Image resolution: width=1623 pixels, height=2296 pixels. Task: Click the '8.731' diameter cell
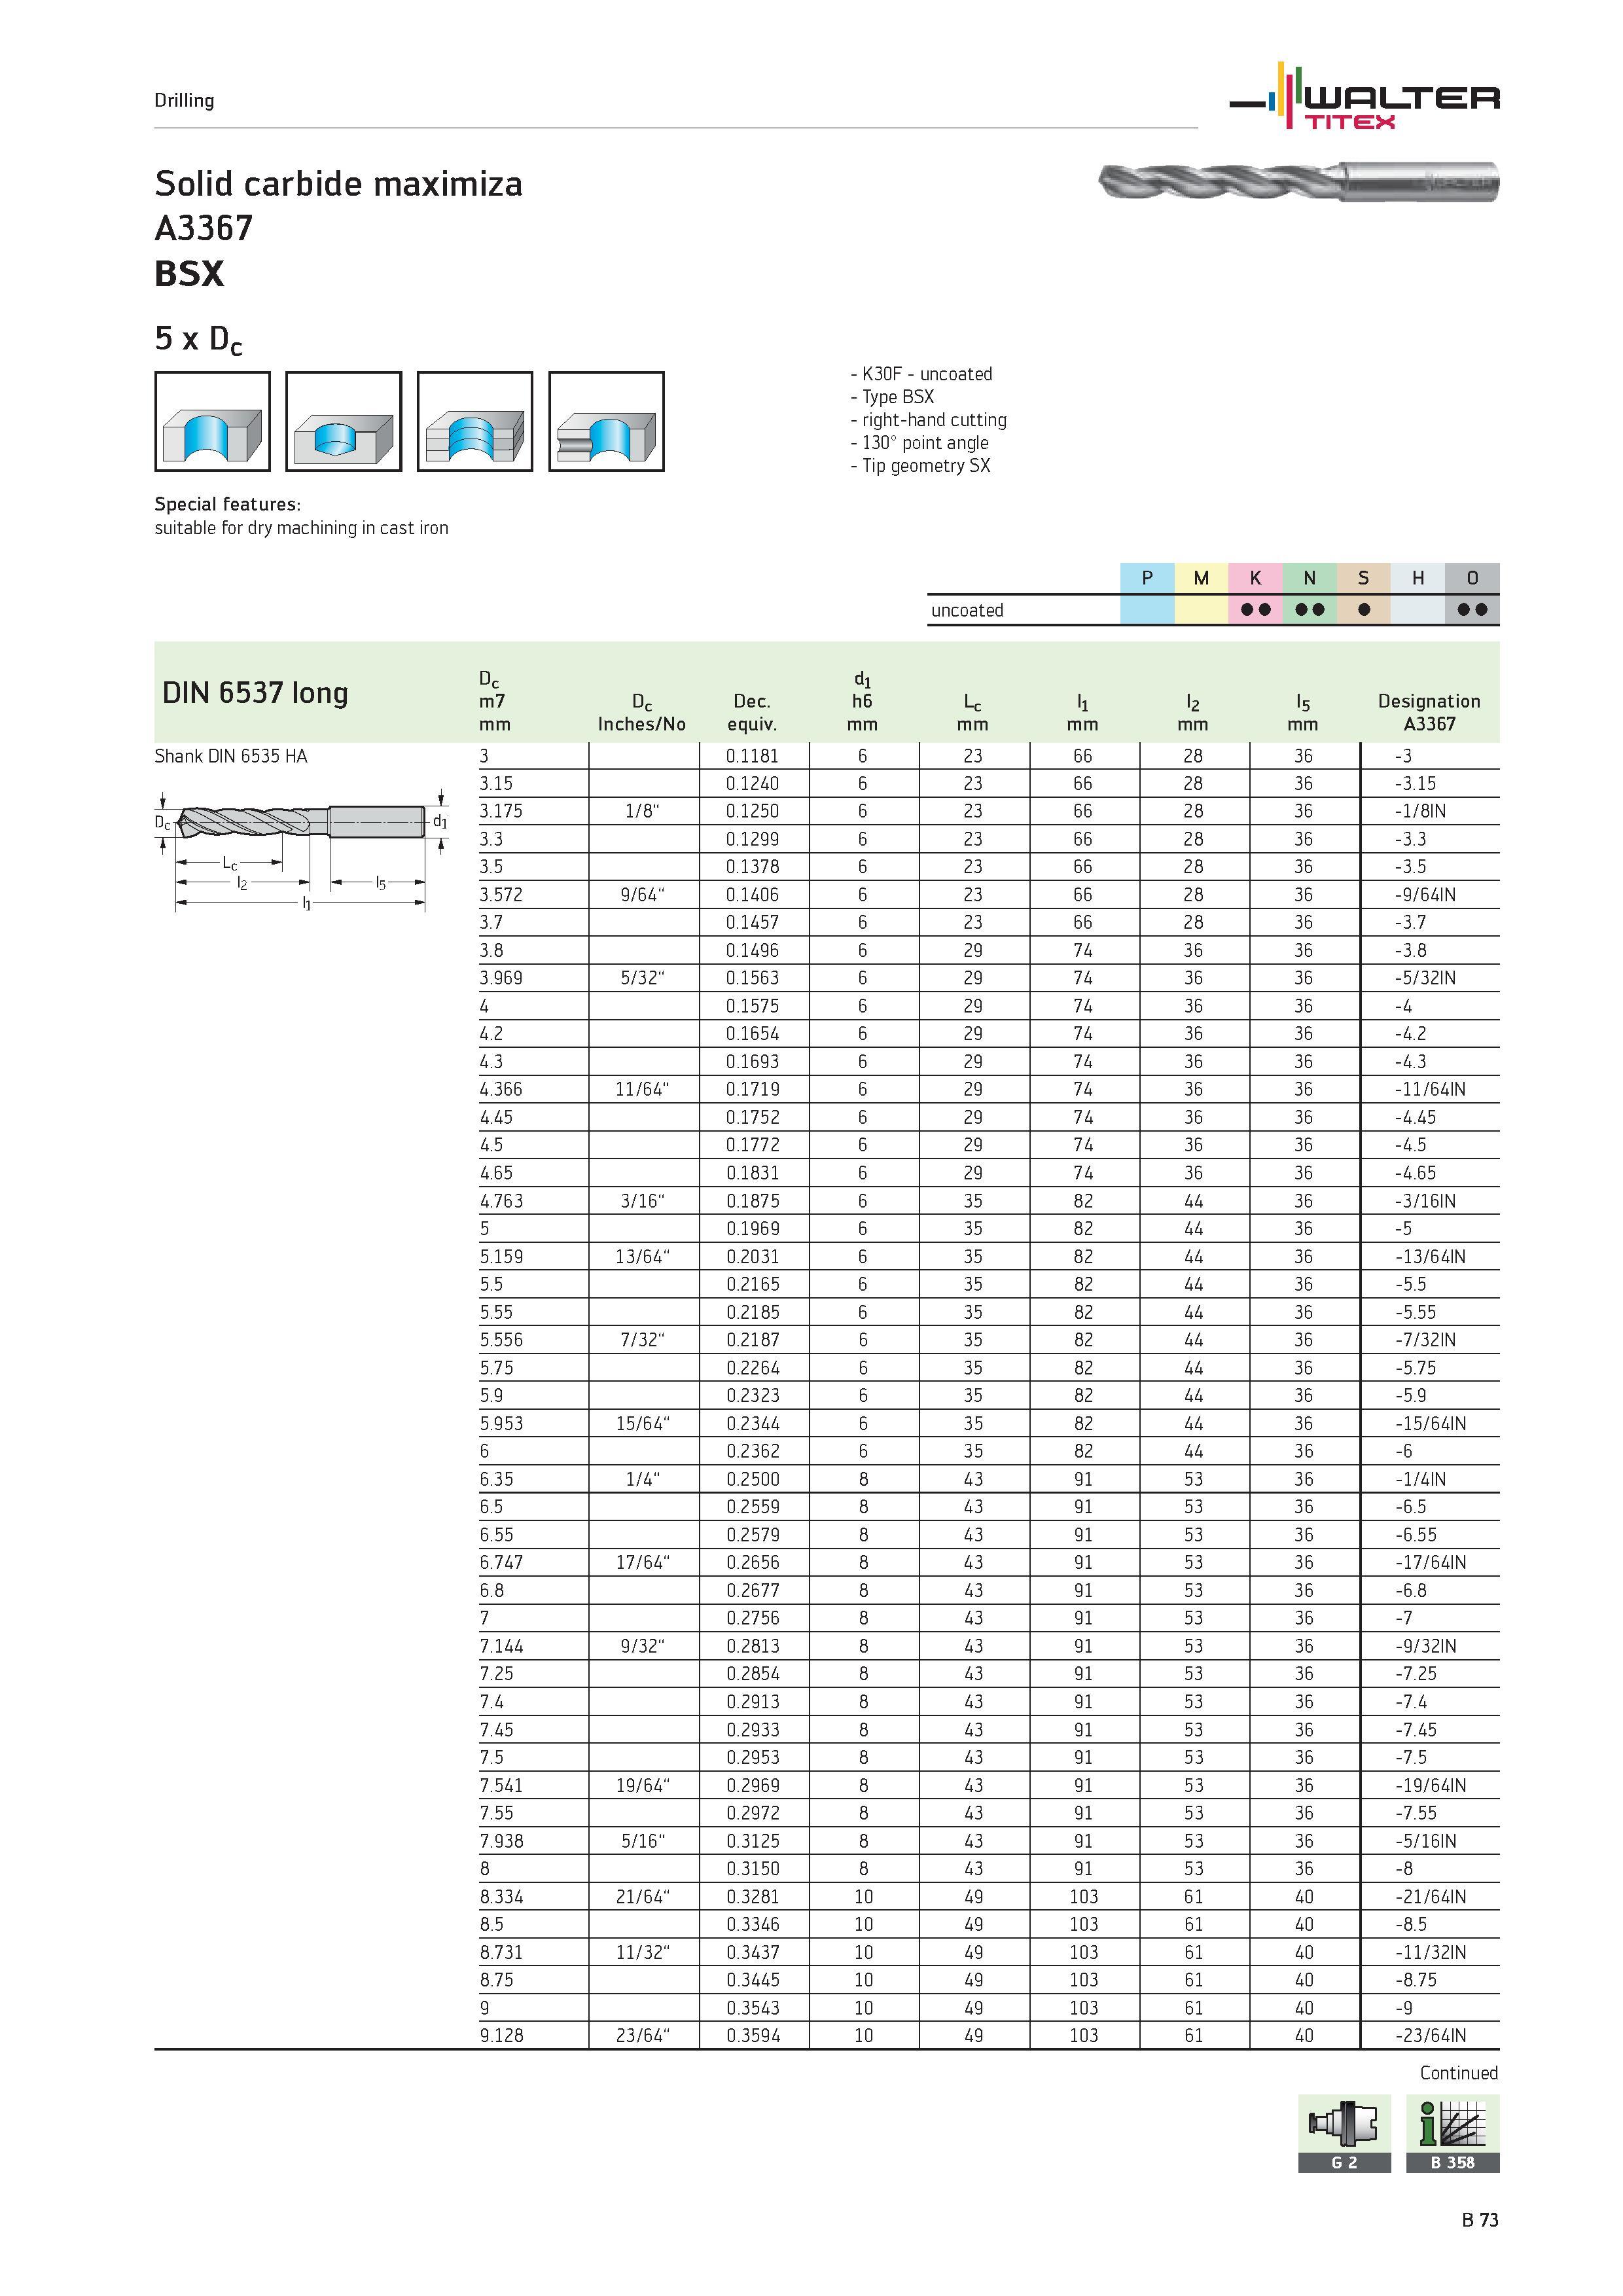click(501, 1952)
